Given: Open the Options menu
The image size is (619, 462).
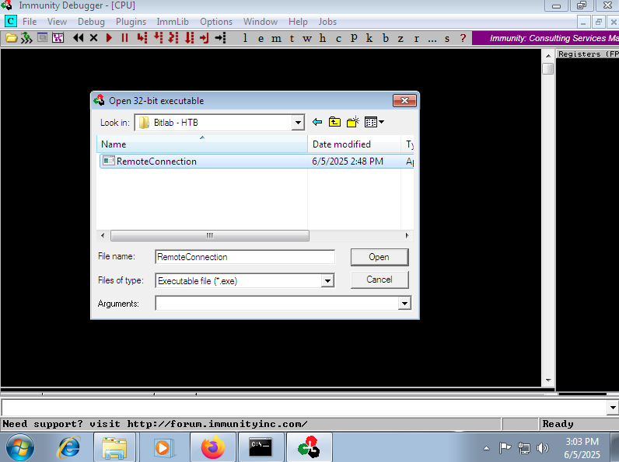Looking at the screenshot, I should click(x=216, y=22).
